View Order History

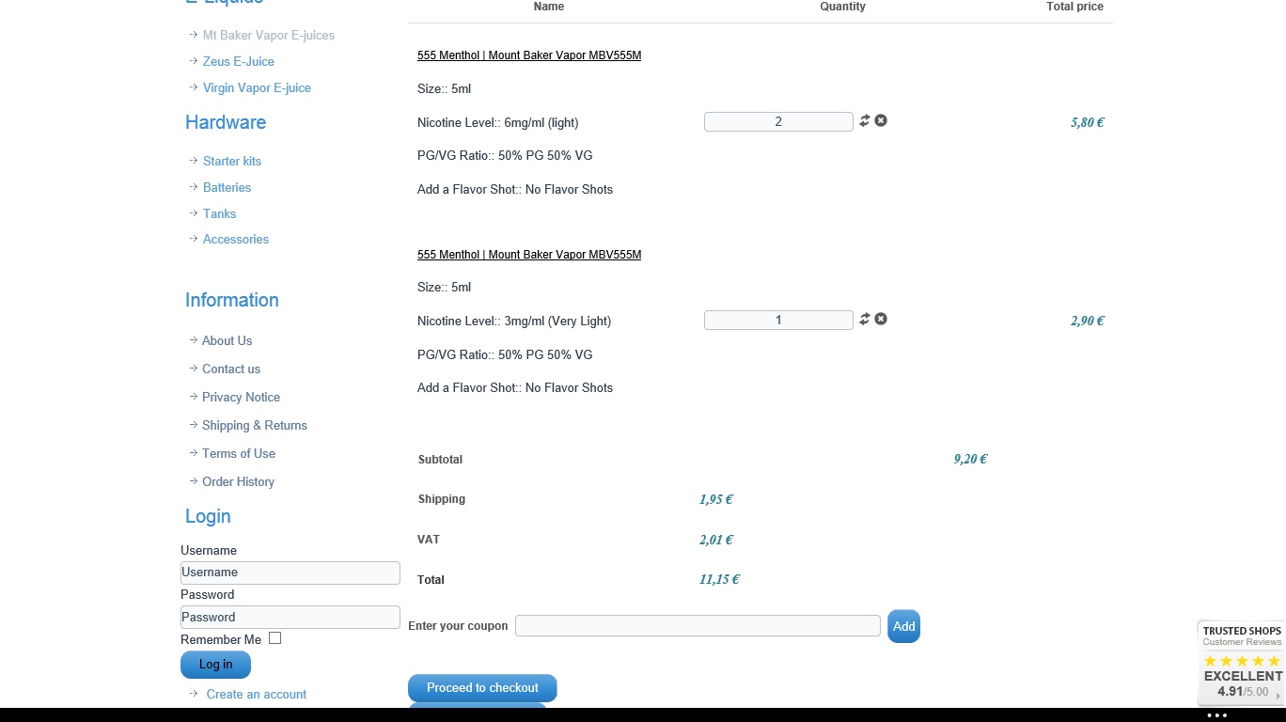(238, 481)
